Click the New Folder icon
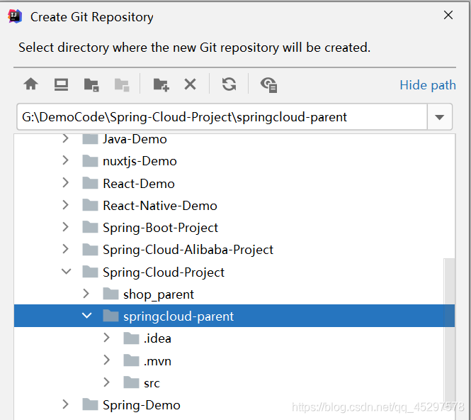Image resolution: width=471 pixels, height=420 pixels. click(161, 85)
